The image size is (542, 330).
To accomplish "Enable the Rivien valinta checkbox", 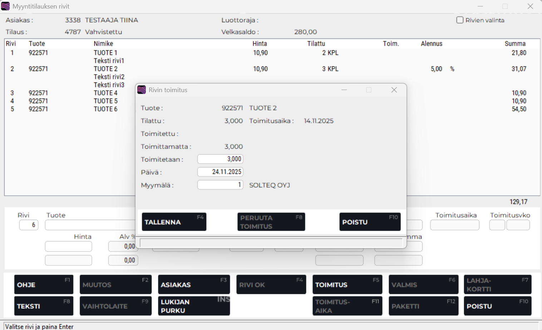I will point(460,20).
